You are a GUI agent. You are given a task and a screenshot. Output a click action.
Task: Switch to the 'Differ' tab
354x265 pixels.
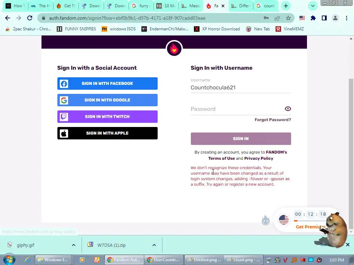tap(241, 6)
